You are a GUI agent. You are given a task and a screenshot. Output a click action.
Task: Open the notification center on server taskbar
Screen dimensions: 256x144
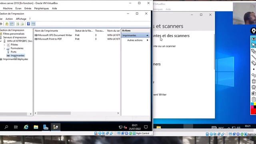146,127
